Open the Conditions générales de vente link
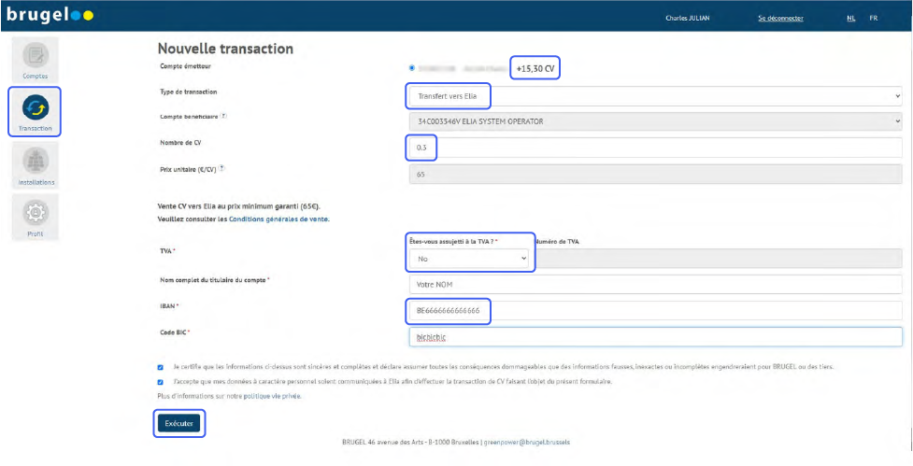This screenshot has width=913, height=466. (278, 219)
